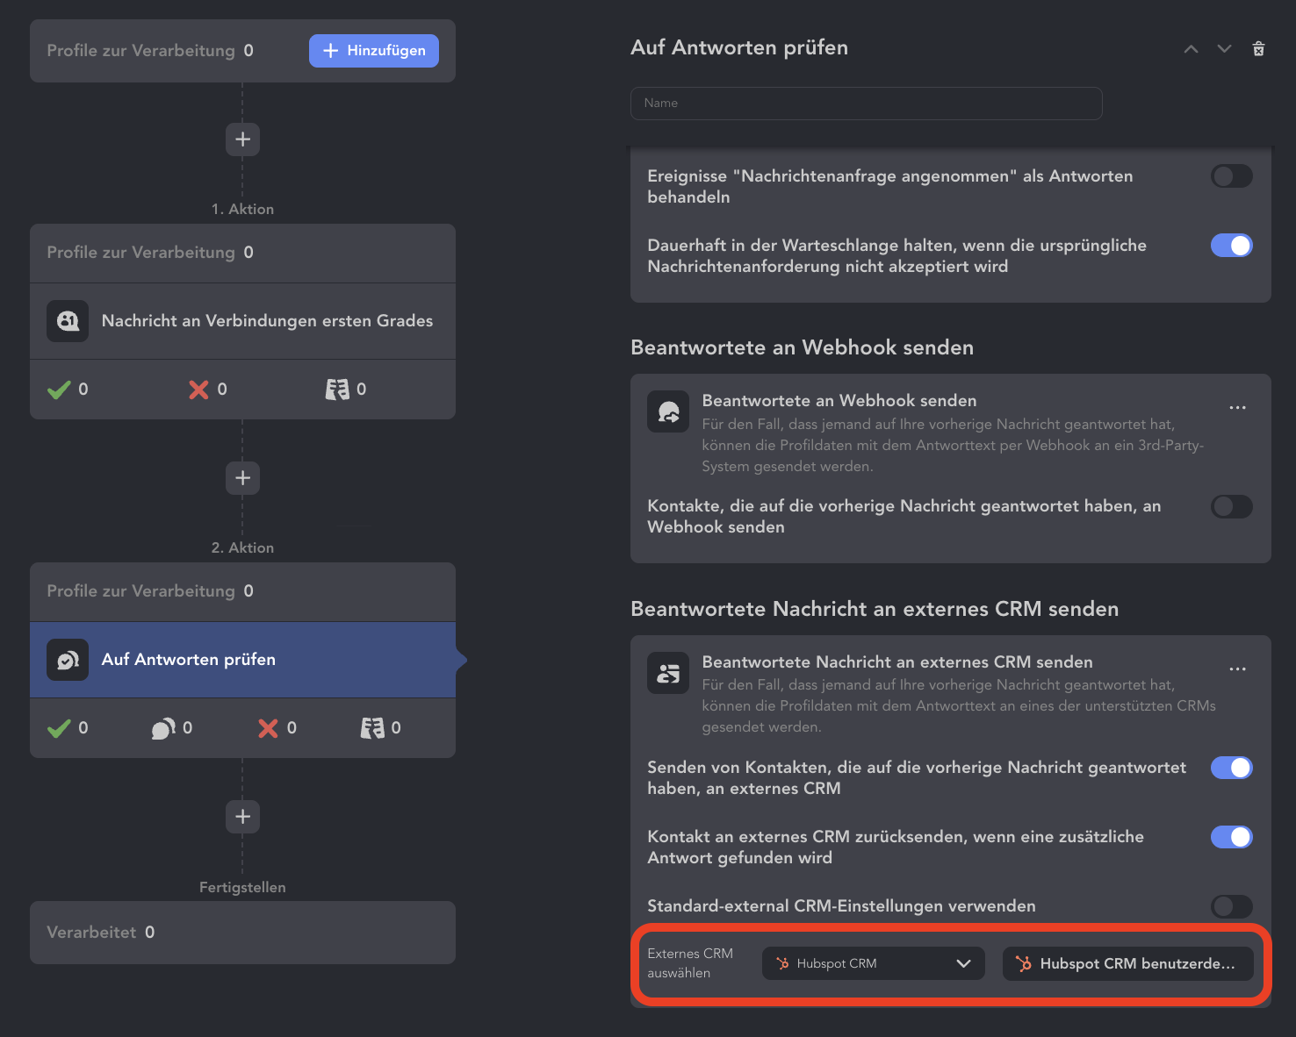Add step with plus above 1. Aktion
Screen dimensions: 1296x1037
click(242, 139)
